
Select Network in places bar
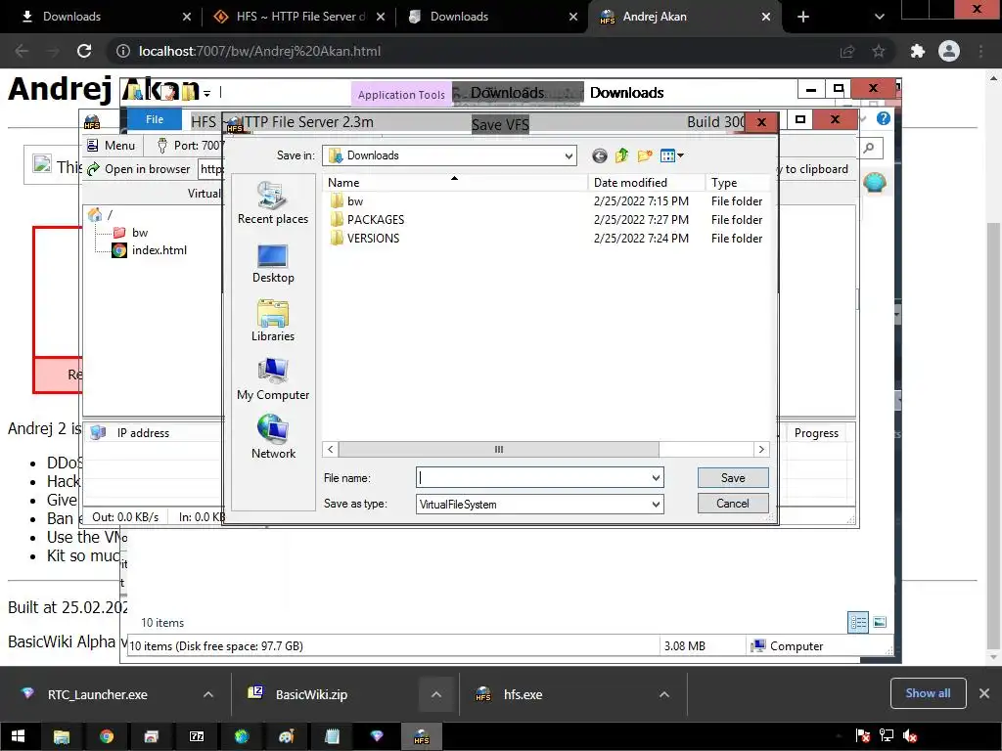(x=273, y=437)
